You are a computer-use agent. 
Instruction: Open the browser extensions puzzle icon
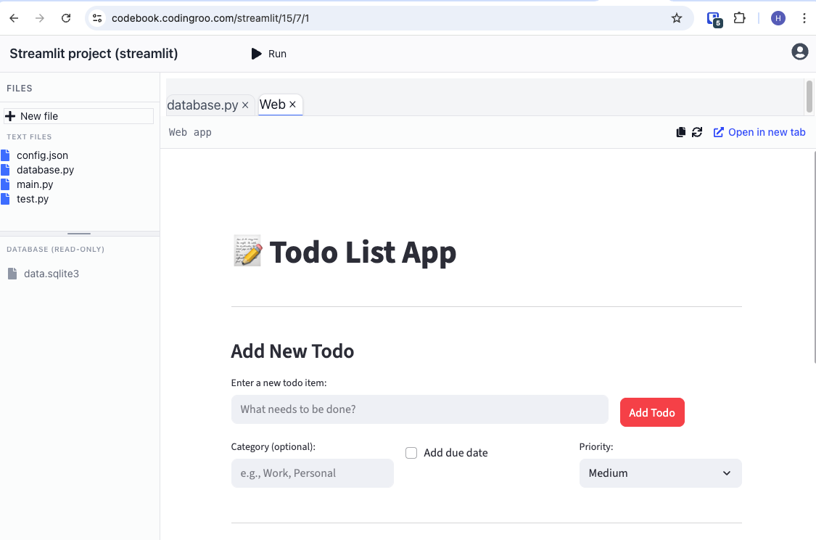(740, 18)
